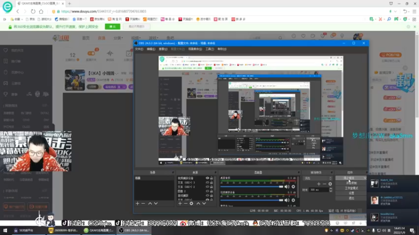
Task: Move scene down in OBS scenes panel
Action: [156, 203]
